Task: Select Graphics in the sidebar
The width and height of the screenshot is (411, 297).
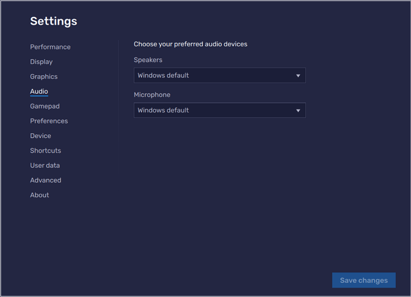Action: click(43, 76)
